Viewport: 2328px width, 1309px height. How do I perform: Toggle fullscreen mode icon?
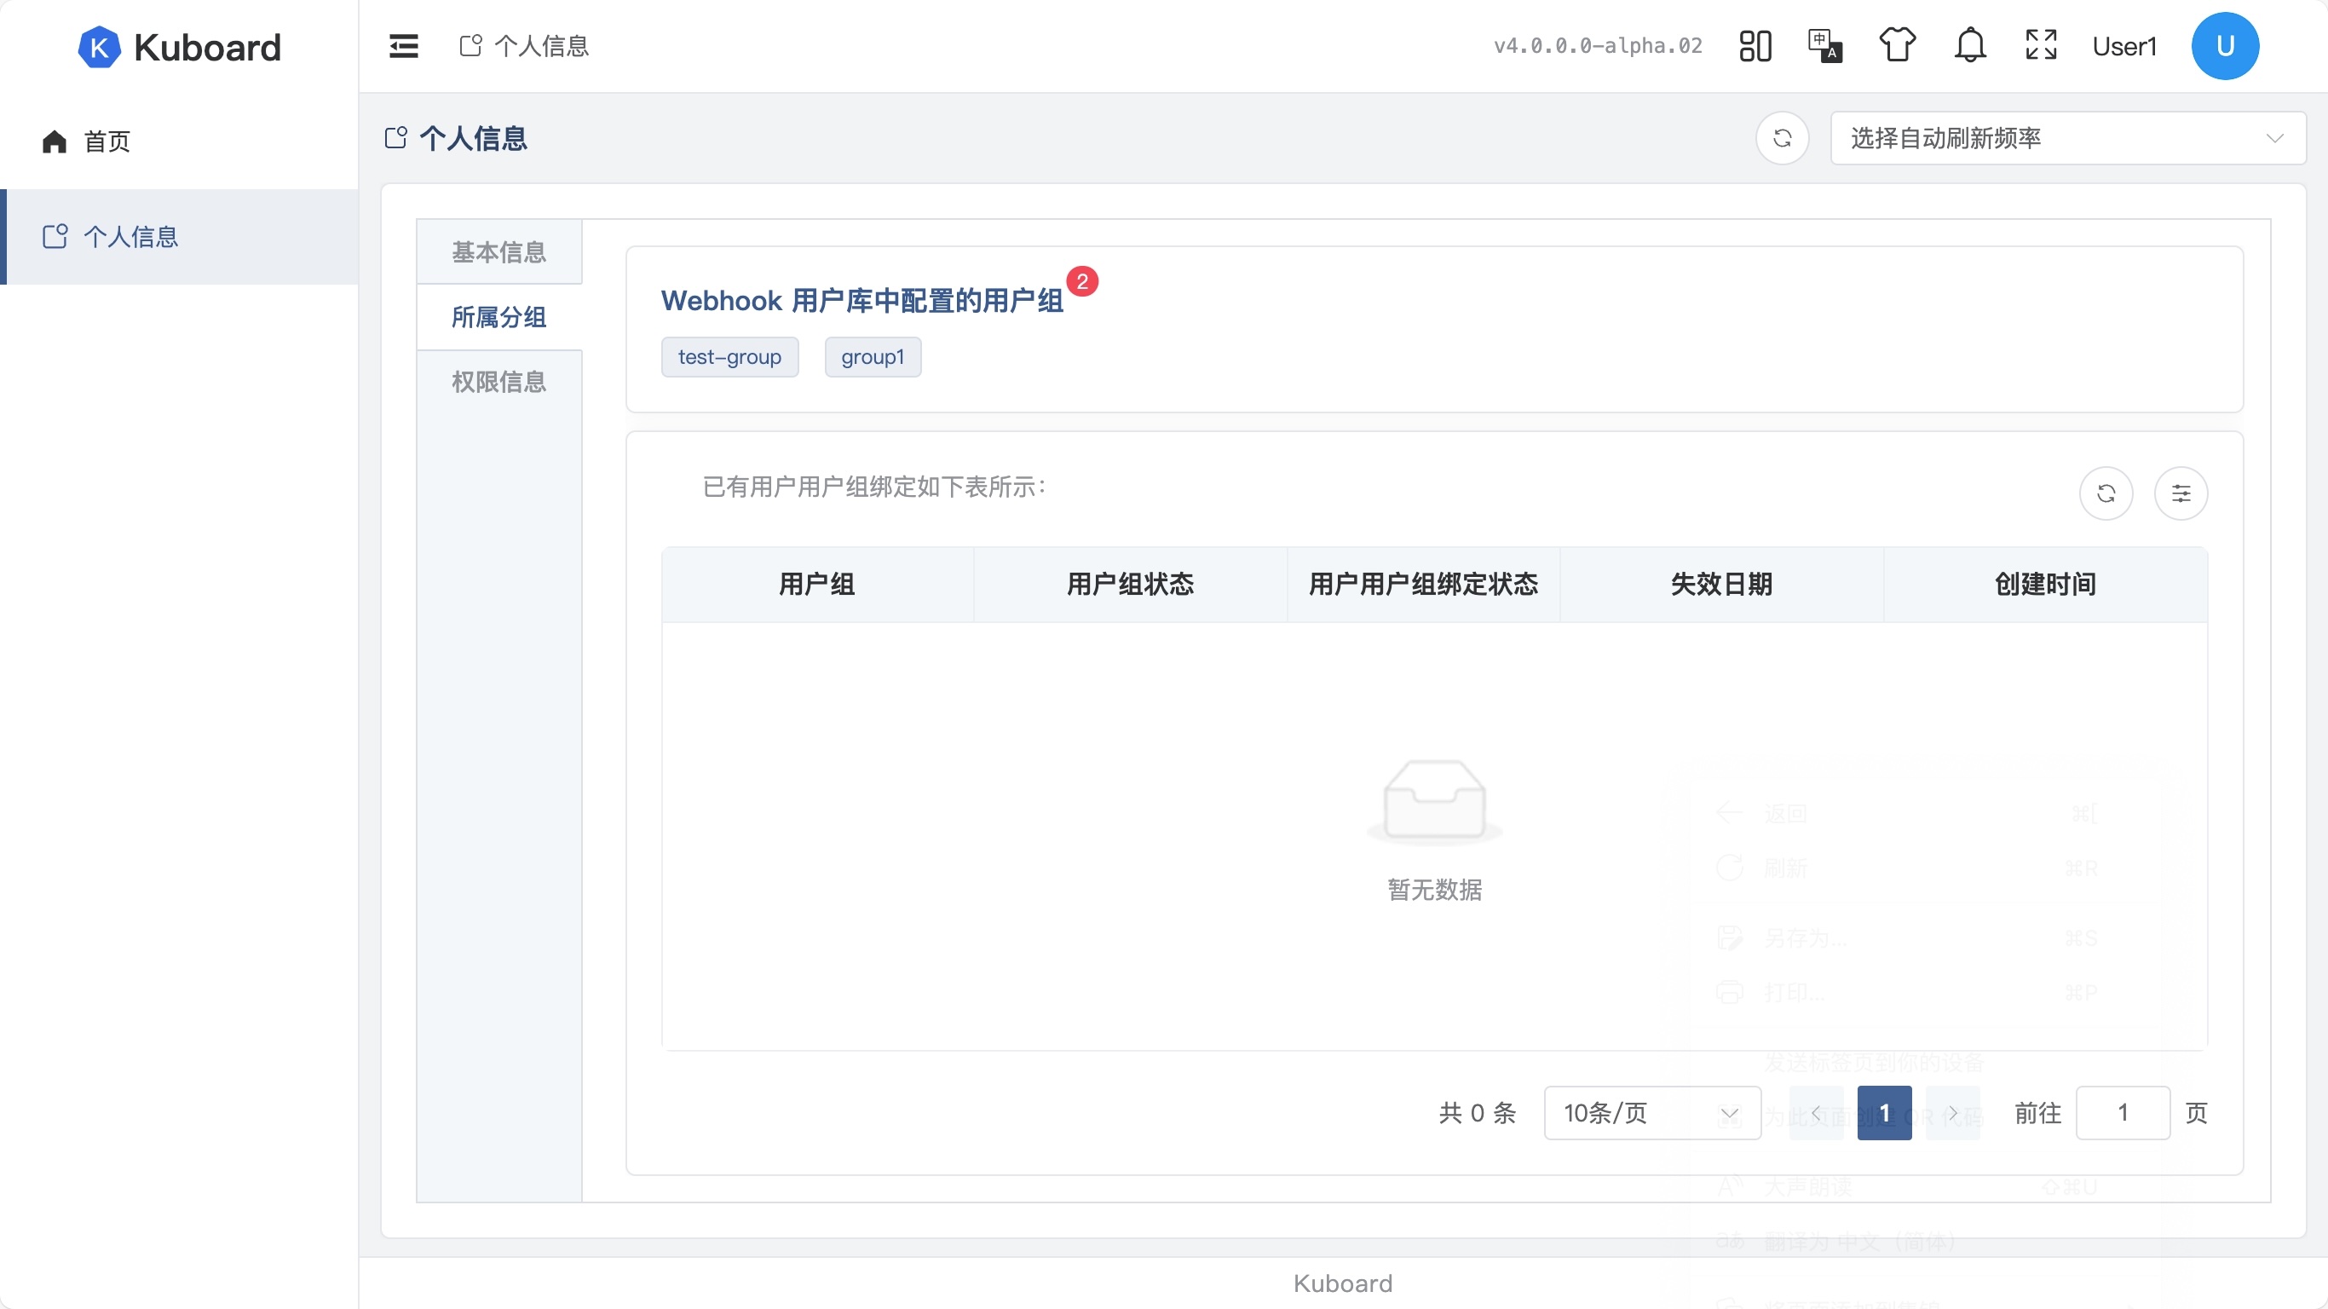point(2041,45)
